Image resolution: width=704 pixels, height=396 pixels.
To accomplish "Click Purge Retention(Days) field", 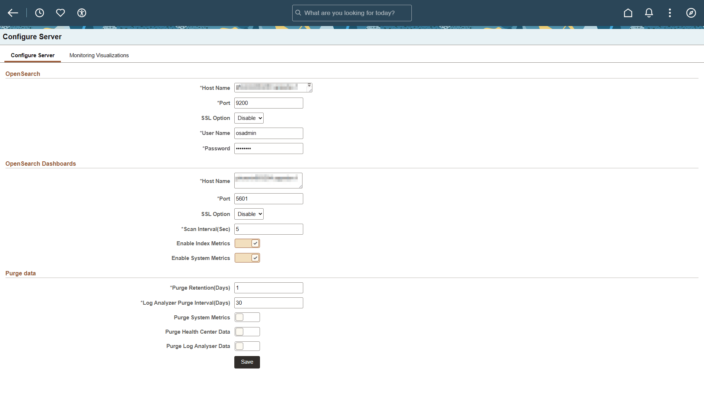I will click(x=269, y=288).
